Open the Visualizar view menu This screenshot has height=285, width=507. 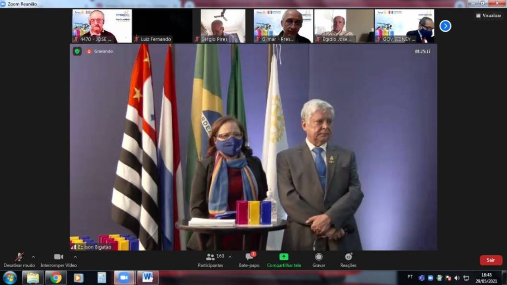(489, 15)
